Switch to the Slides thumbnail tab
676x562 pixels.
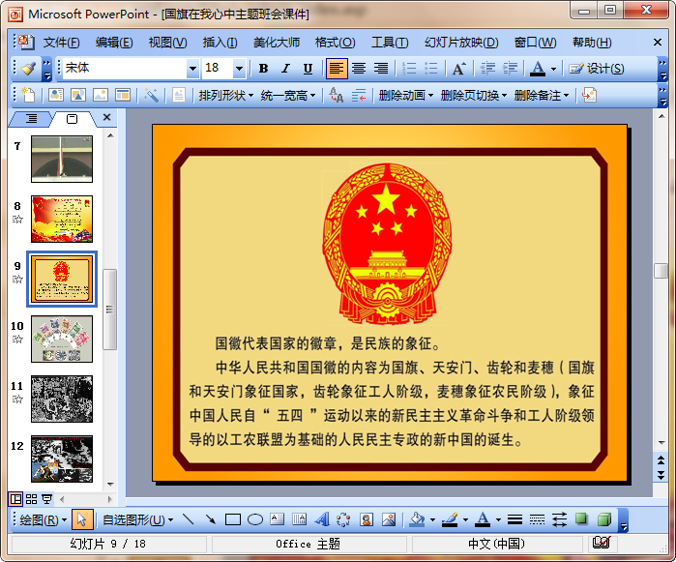(x=72, y=119)
